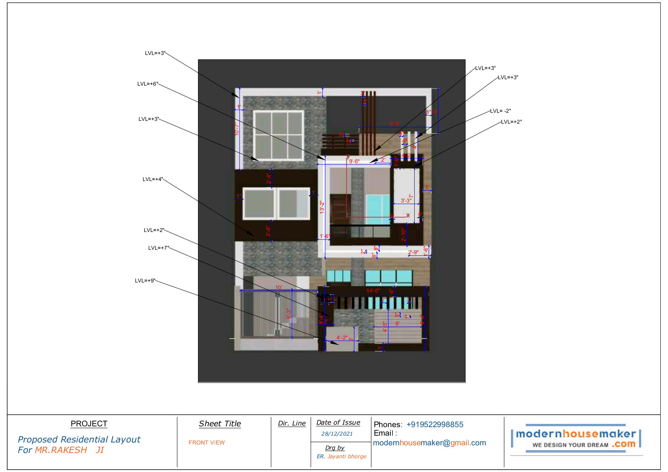This screenshot has width=668, height=472.
Task: Select the date 28/12/2021
Action: [337, 434]
